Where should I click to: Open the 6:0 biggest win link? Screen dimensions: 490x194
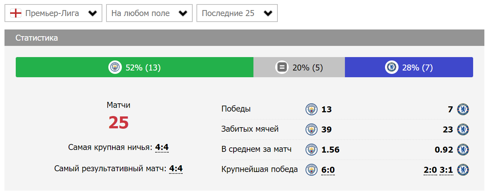click(328, 170)
